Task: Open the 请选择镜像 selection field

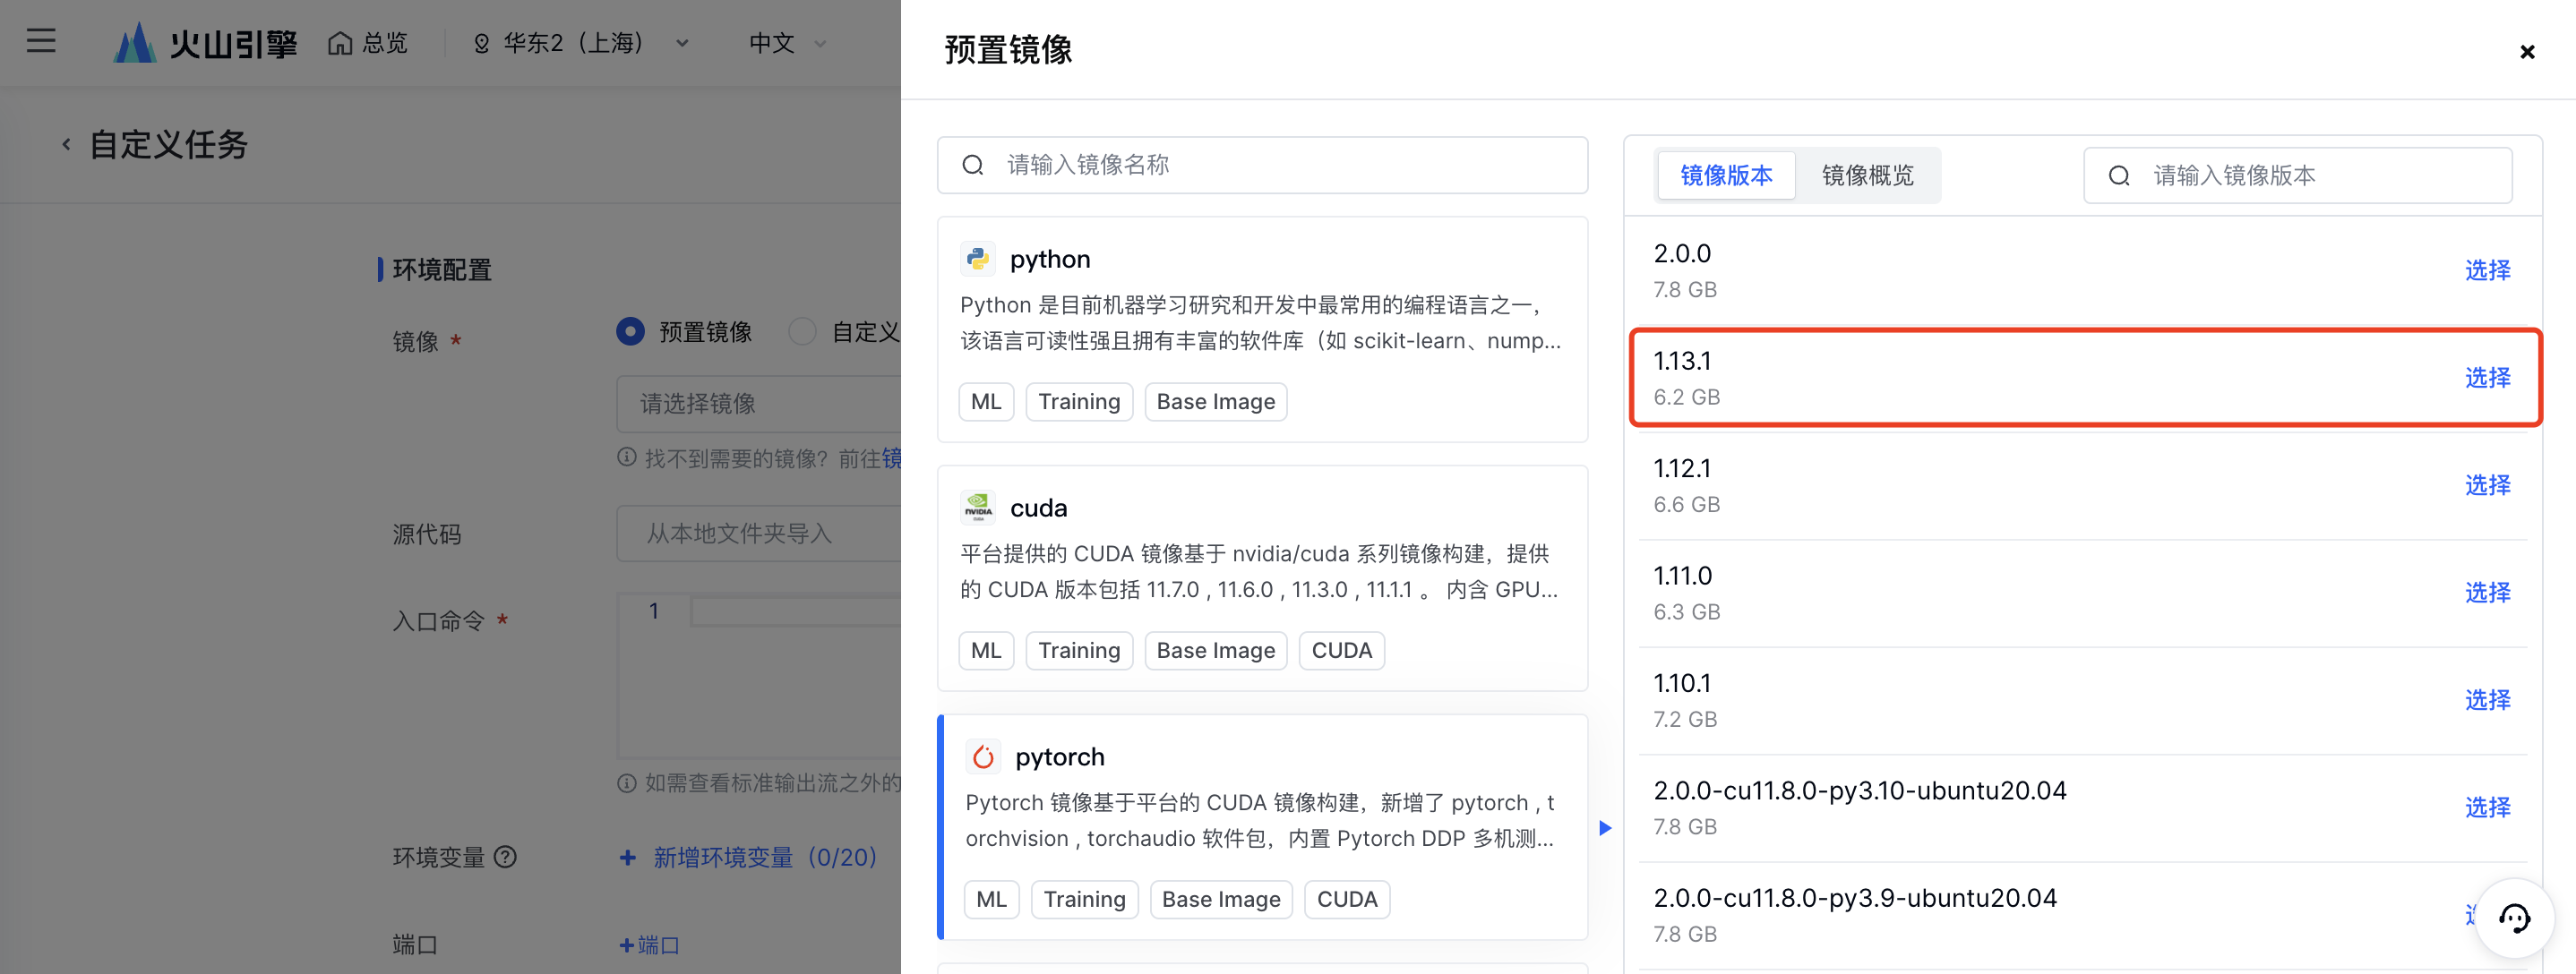Action: [x=759, y=404]
